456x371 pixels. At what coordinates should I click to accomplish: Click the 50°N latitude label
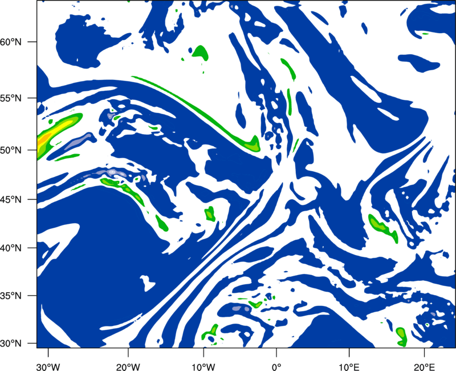click(x=11, y=151)
